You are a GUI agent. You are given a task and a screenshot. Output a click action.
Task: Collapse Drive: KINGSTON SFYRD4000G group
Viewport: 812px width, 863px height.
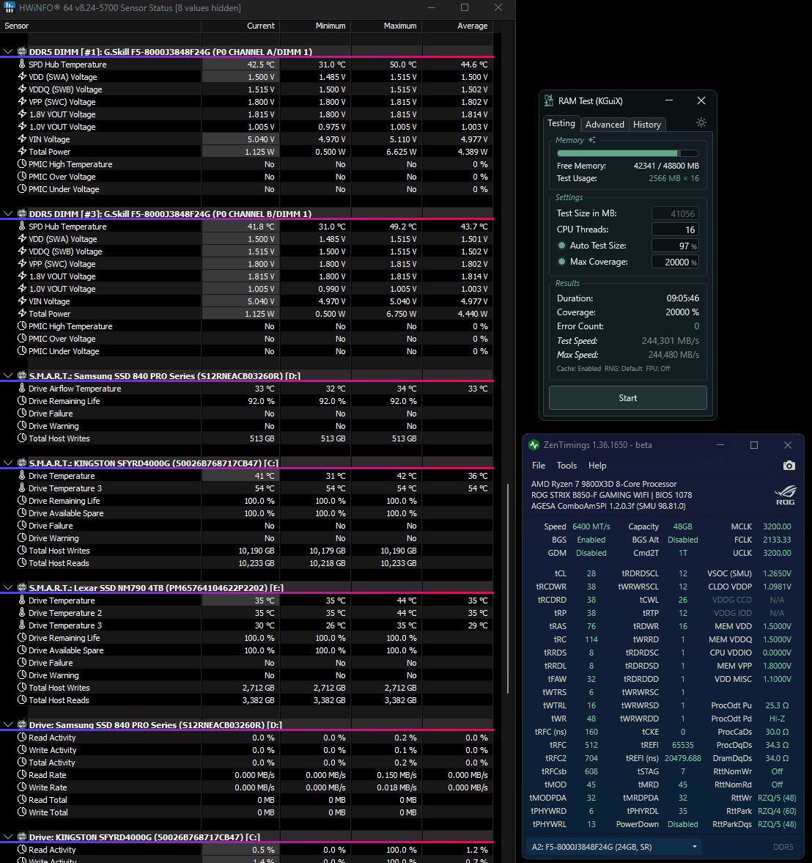(x=8, y=837)
